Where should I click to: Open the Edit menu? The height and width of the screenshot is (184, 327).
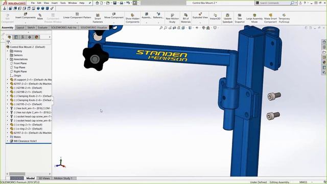click(x=39, y=3)
